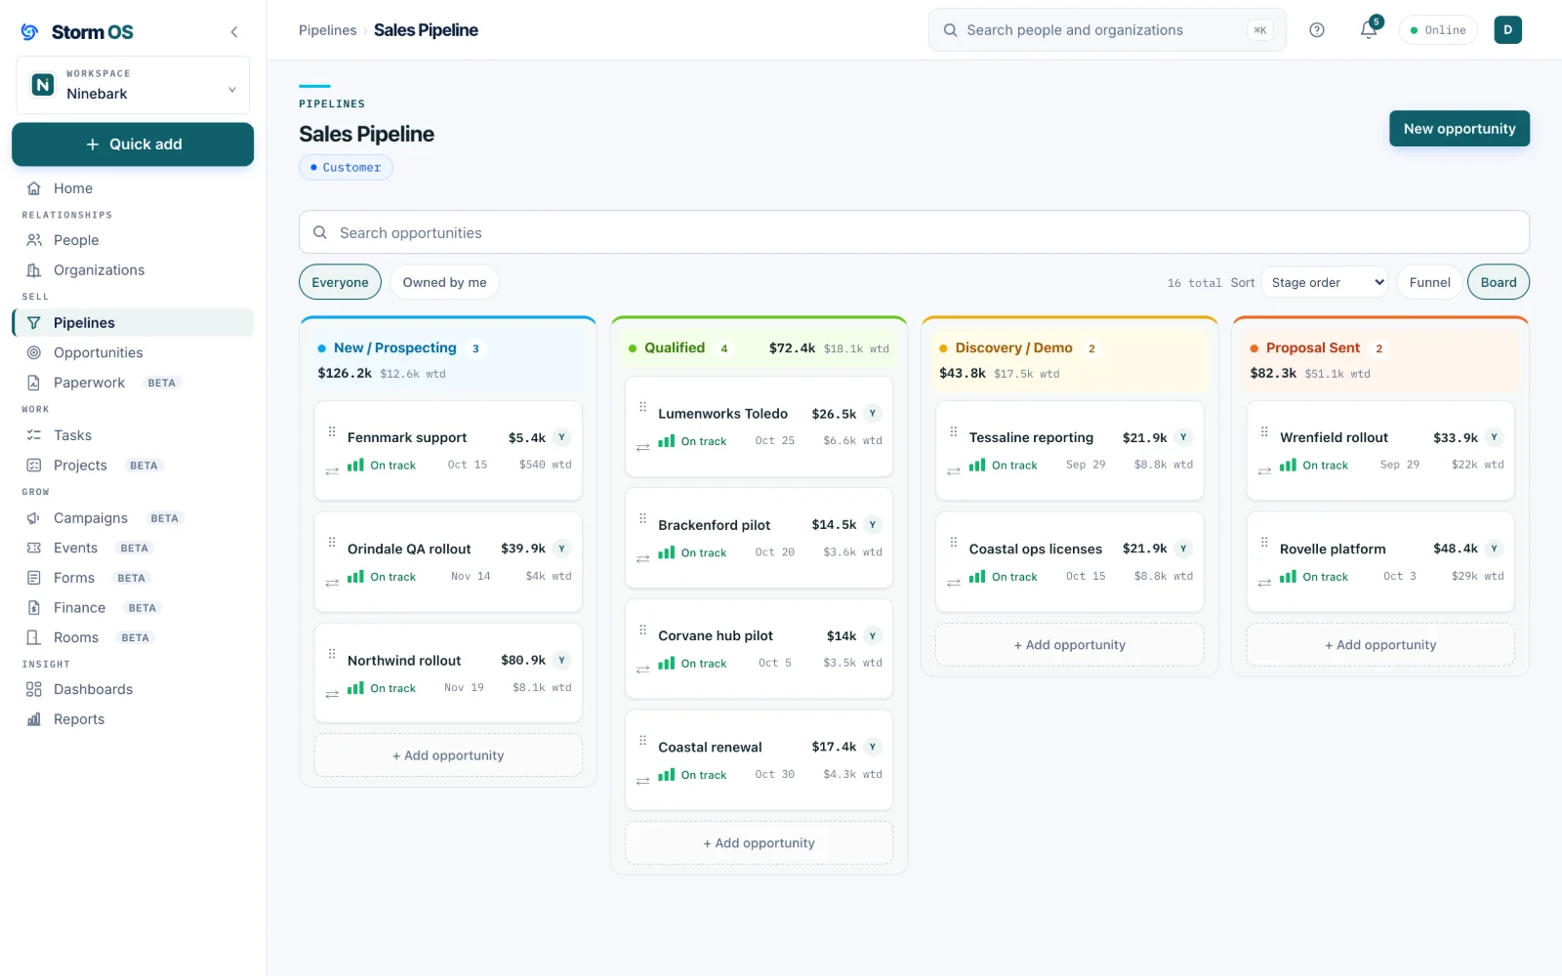Viewport: 1562px width, 976px height.
Task: Open the Coastal ops licenses card
Action: 1070,562
